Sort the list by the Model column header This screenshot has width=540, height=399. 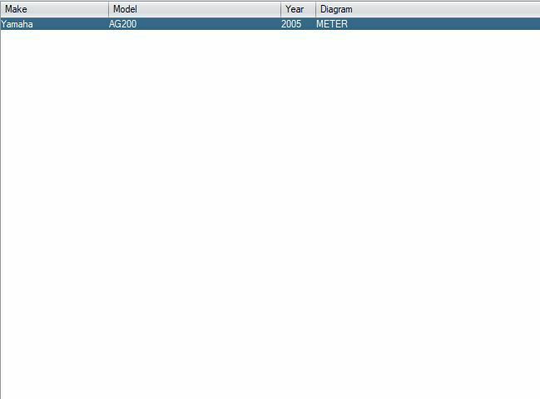pyautogui.click(x=195, y=9)
